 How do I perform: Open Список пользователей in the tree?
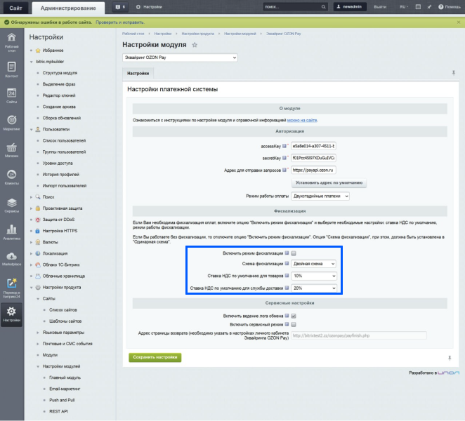[x=64, y=141]
